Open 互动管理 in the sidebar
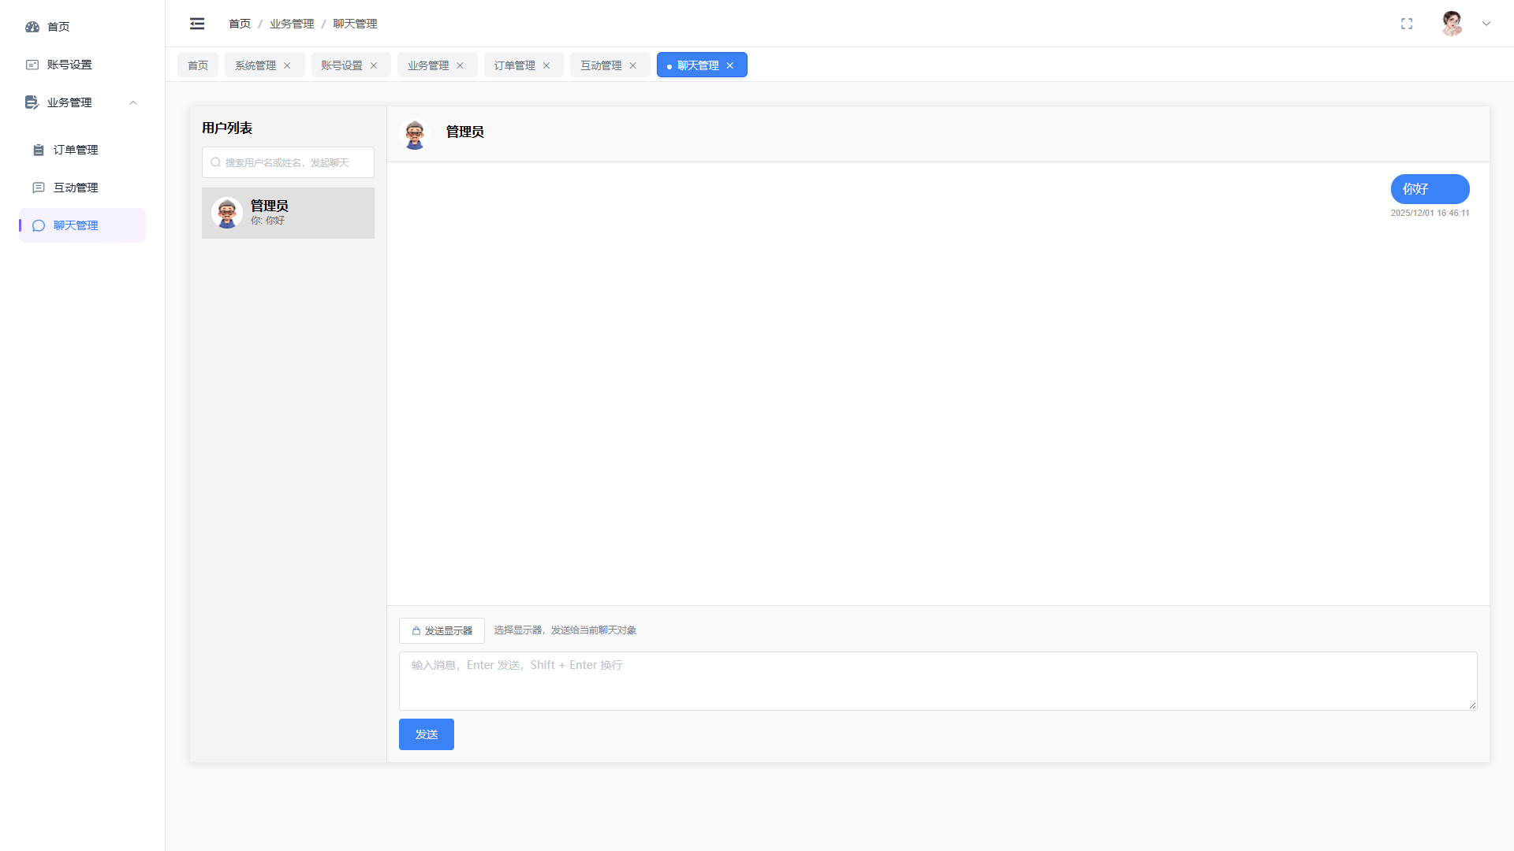The width and height of the screenshot is (1514, 851). point(83,188)
